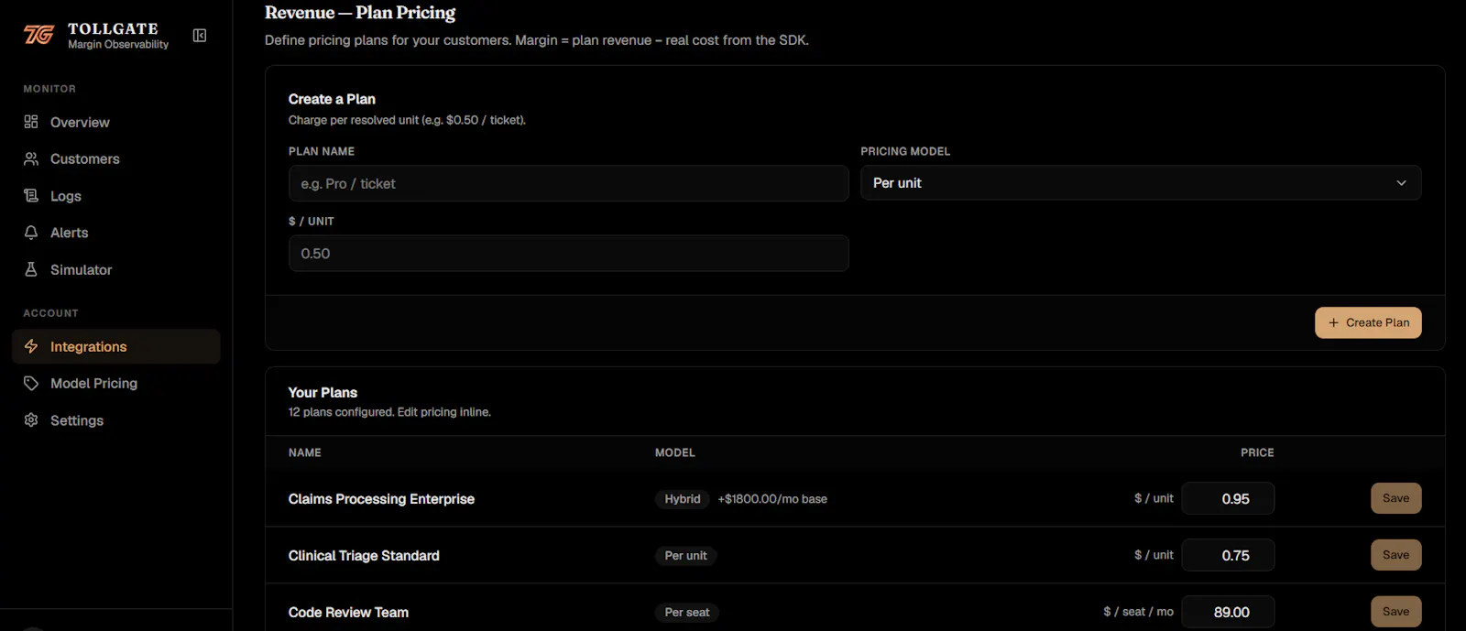Click the Alerts bell icon
This screenshot has height=631, width=1466.
click(x=31, y=233)
